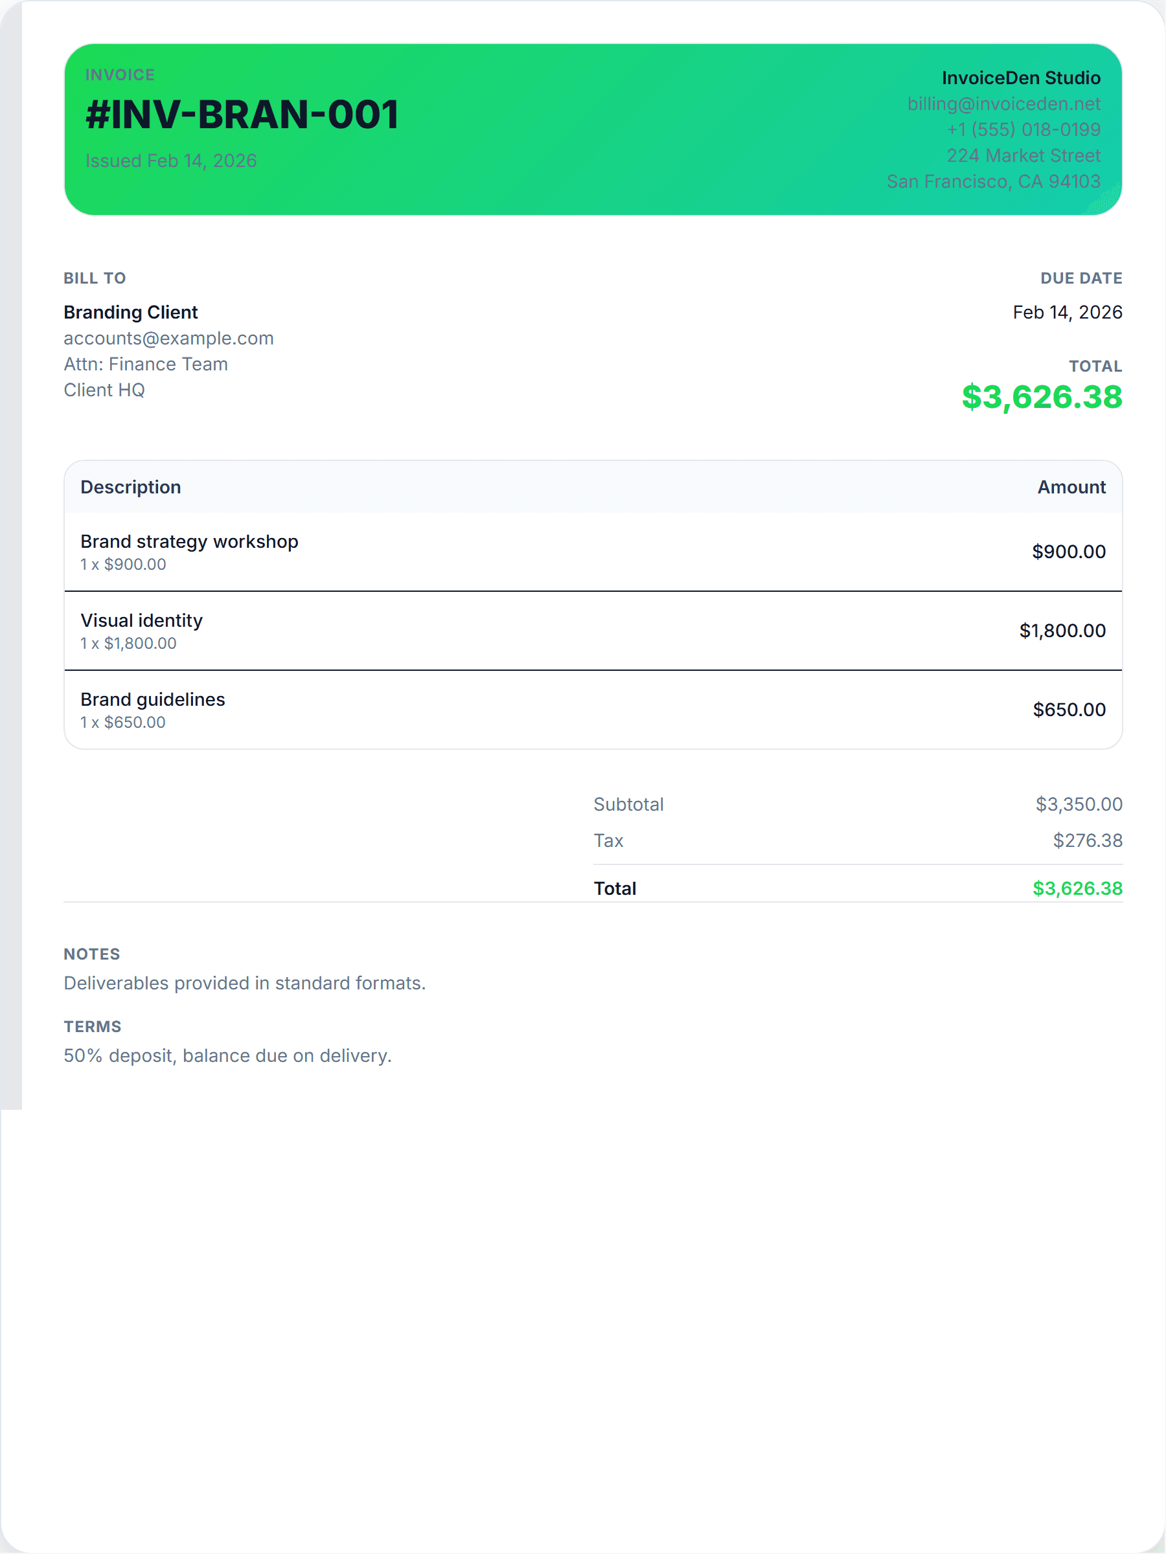
Task: Click the billing@invoiceden.net email address
Action: pyautogui.click(x=1003, y=104)
